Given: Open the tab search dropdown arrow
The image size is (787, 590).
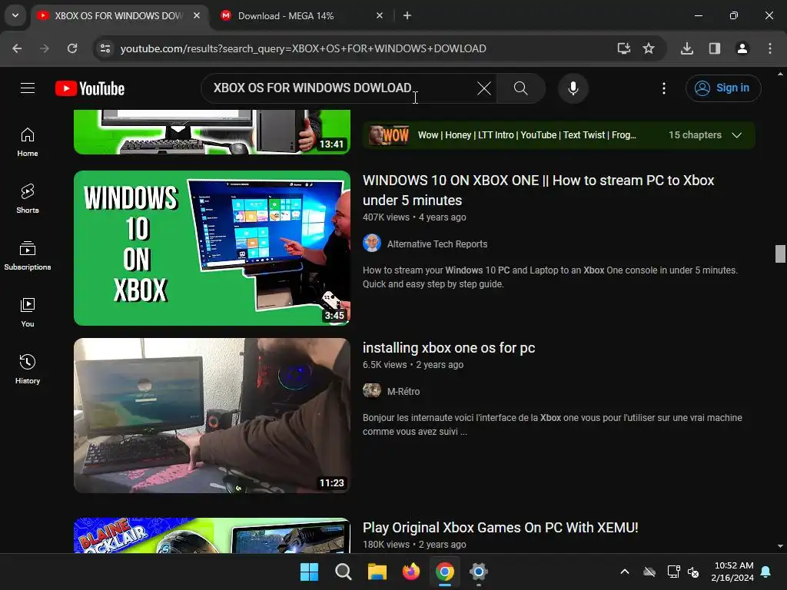Looking at the screenshot, I should tap(15, 15).
